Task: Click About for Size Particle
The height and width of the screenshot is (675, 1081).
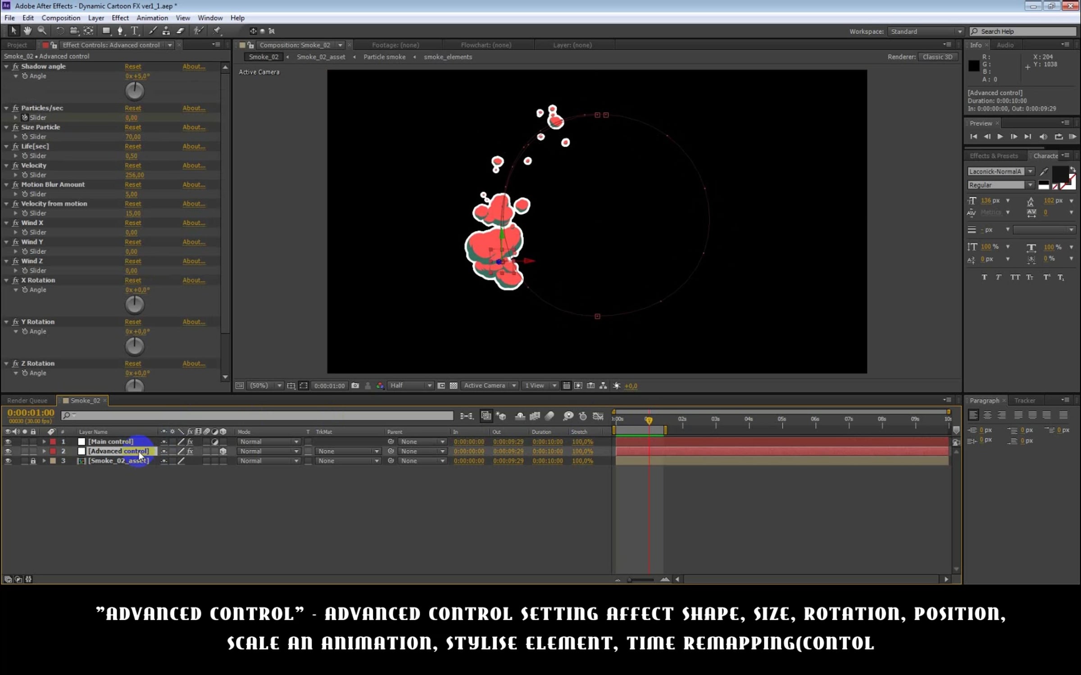Action: pos(194,127)
